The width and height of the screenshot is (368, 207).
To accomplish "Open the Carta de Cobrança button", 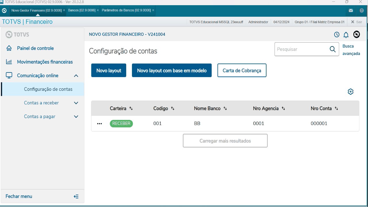I will click(x=242, y=70).
